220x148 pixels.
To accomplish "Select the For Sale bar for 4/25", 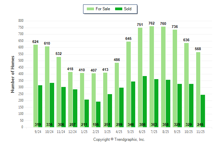I will (117, 95).
